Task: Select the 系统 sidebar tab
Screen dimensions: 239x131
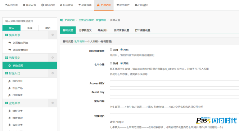Action: 30,28
